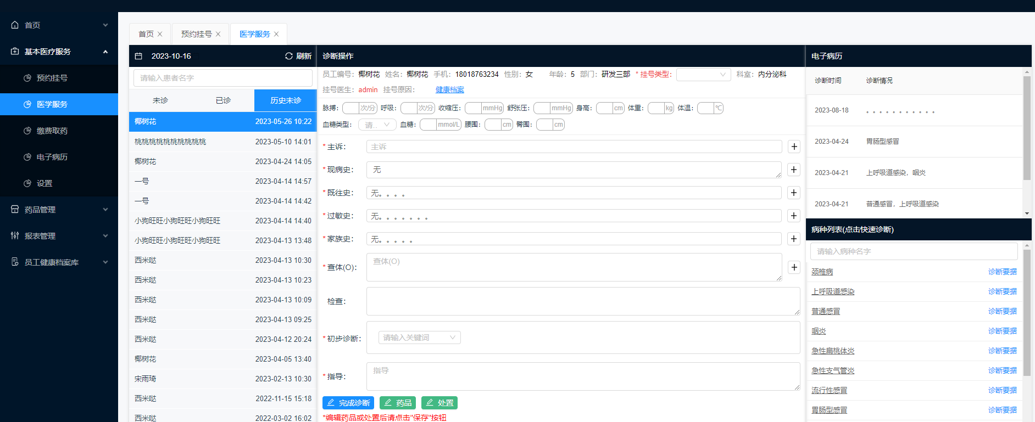This screenshot has height=422, width=1035.
Task: Open the 2023-08-18 medical record row
Action: [x=914, y=110]
